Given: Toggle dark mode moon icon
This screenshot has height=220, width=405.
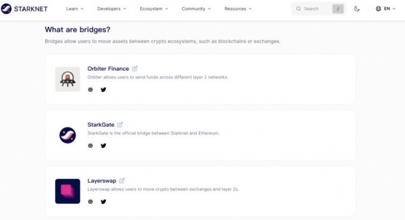Looking at the screenshot, I should click(357, 9).
